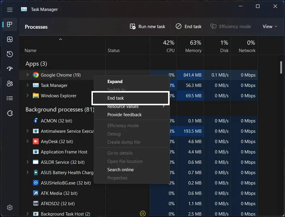Choose Go to details menu entry

(x=120, y=153)
